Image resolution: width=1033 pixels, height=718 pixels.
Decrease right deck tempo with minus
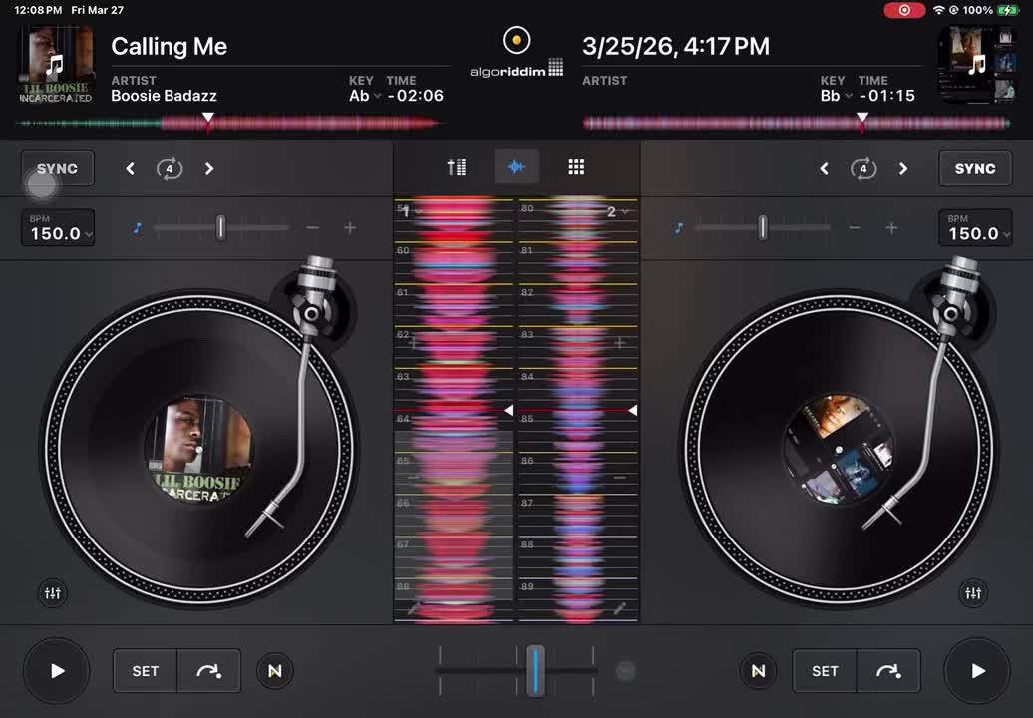pos(855,228)
